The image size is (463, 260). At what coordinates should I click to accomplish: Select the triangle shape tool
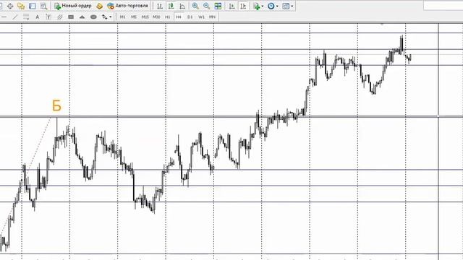point(82,17)
